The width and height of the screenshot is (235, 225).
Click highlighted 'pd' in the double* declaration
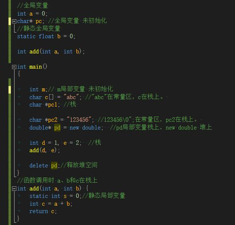(57, 128)
